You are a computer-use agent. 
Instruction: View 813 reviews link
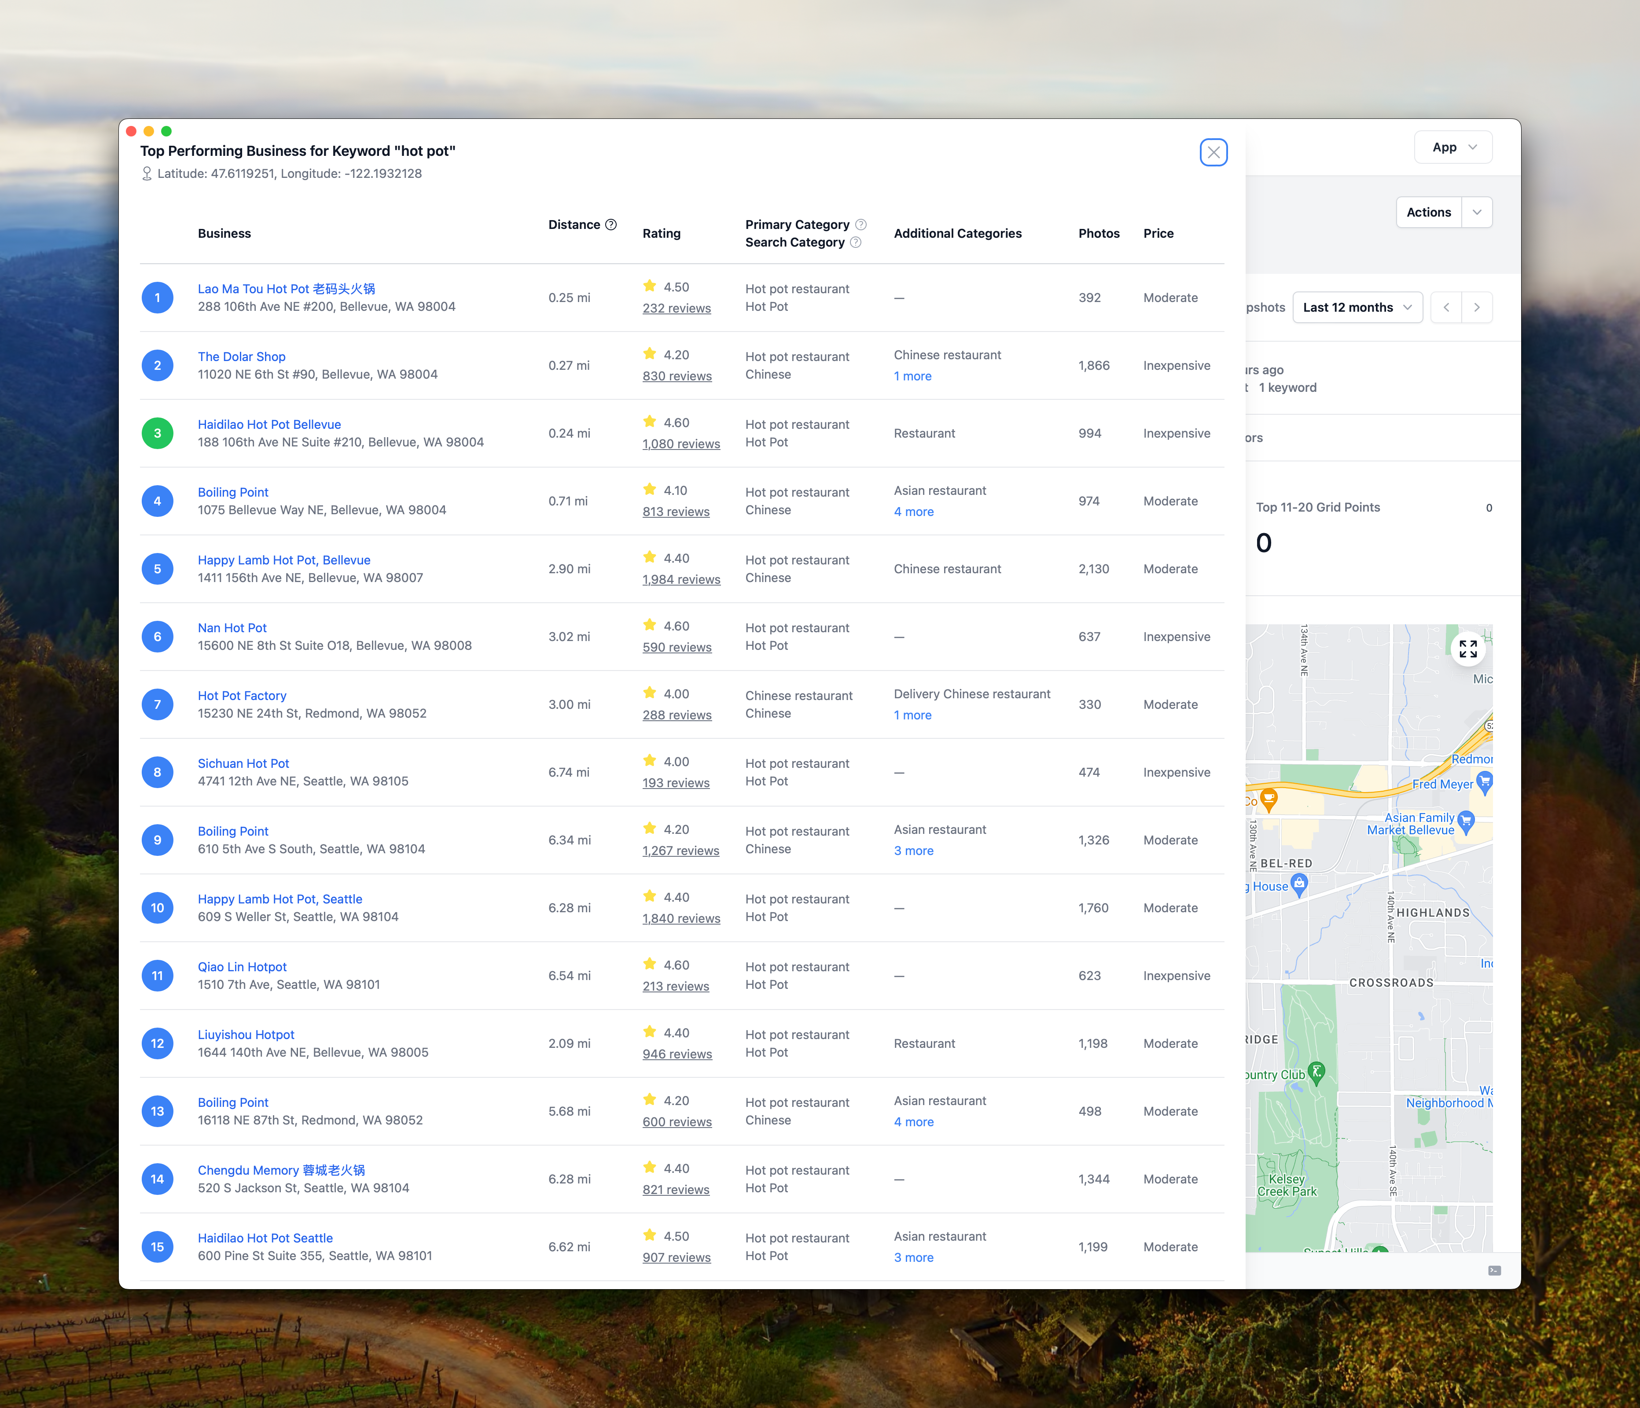[676, 512]
